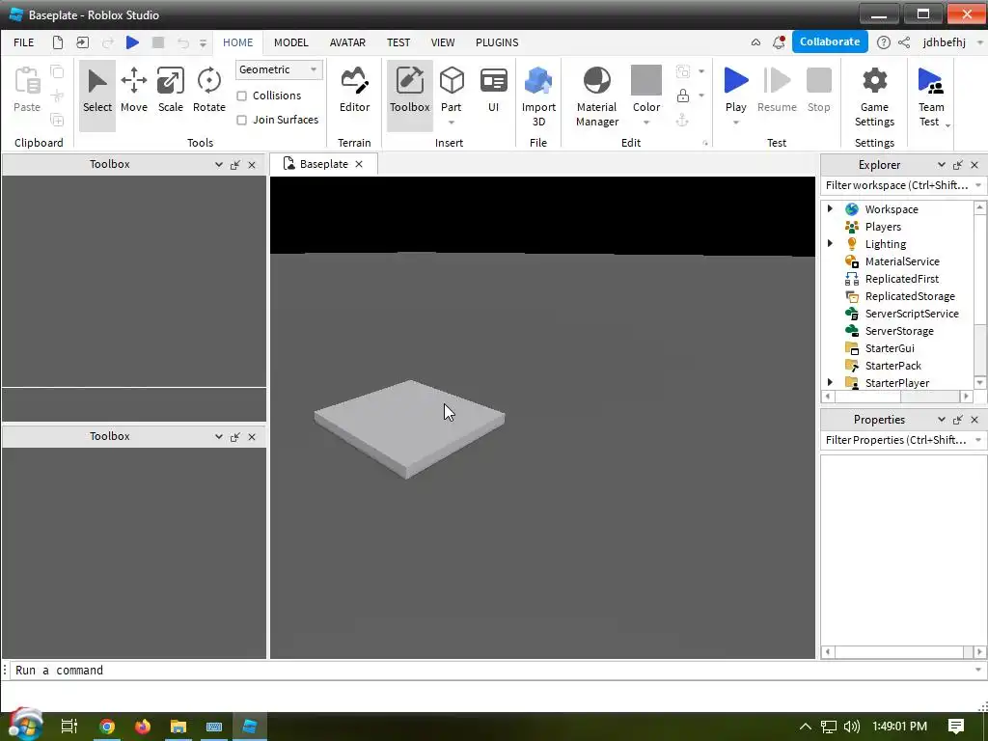988x741 pixels.
Task: Close the upper Toolbox panel
Action: coord(252,164)
